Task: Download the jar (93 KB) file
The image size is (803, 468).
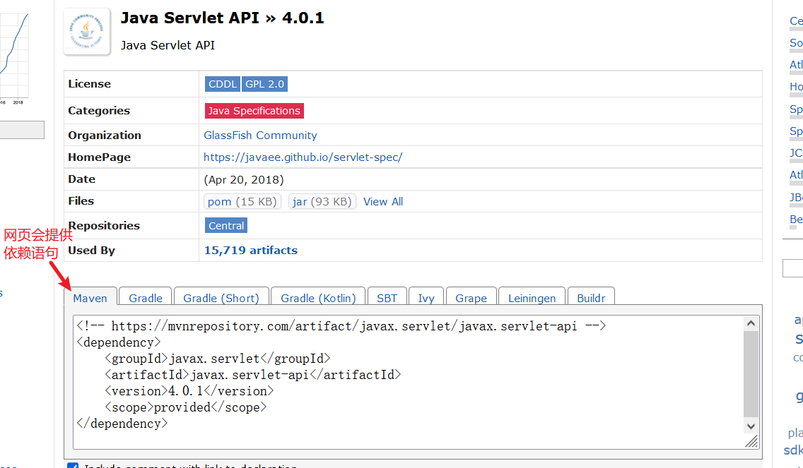Action: click(322, 201)
